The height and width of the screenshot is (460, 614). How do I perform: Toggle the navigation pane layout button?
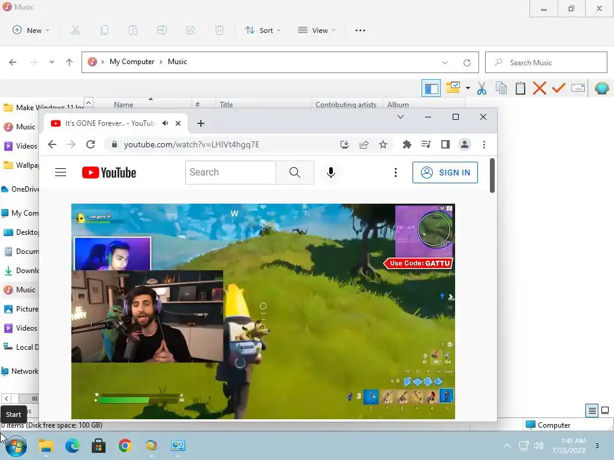coord(431,89)
